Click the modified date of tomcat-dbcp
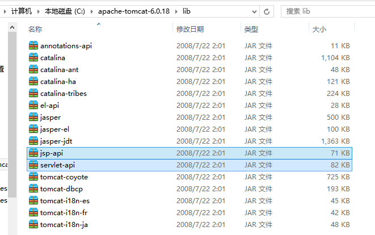This screenshot has width=375, height=235. pyautogui.click(x=201, y=189)
